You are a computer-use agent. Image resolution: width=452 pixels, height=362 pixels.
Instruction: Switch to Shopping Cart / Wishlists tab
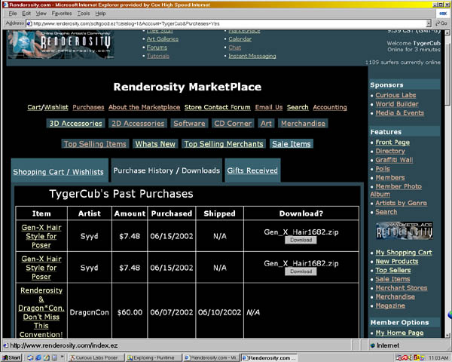[59, 171]
